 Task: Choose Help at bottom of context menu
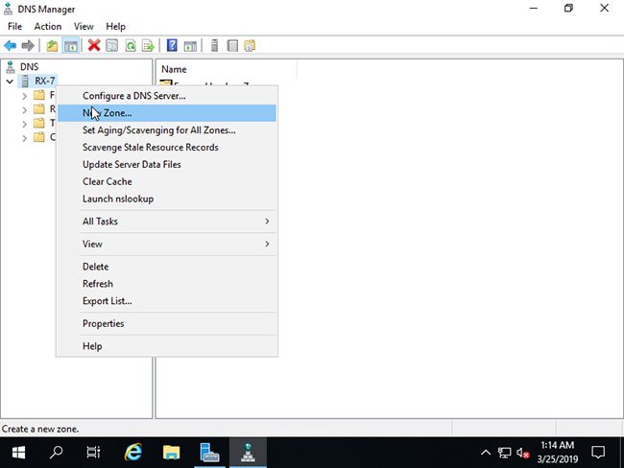tap(167, 346)
